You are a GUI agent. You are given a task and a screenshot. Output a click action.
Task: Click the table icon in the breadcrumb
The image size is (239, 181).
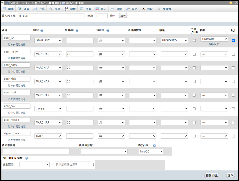63,3
